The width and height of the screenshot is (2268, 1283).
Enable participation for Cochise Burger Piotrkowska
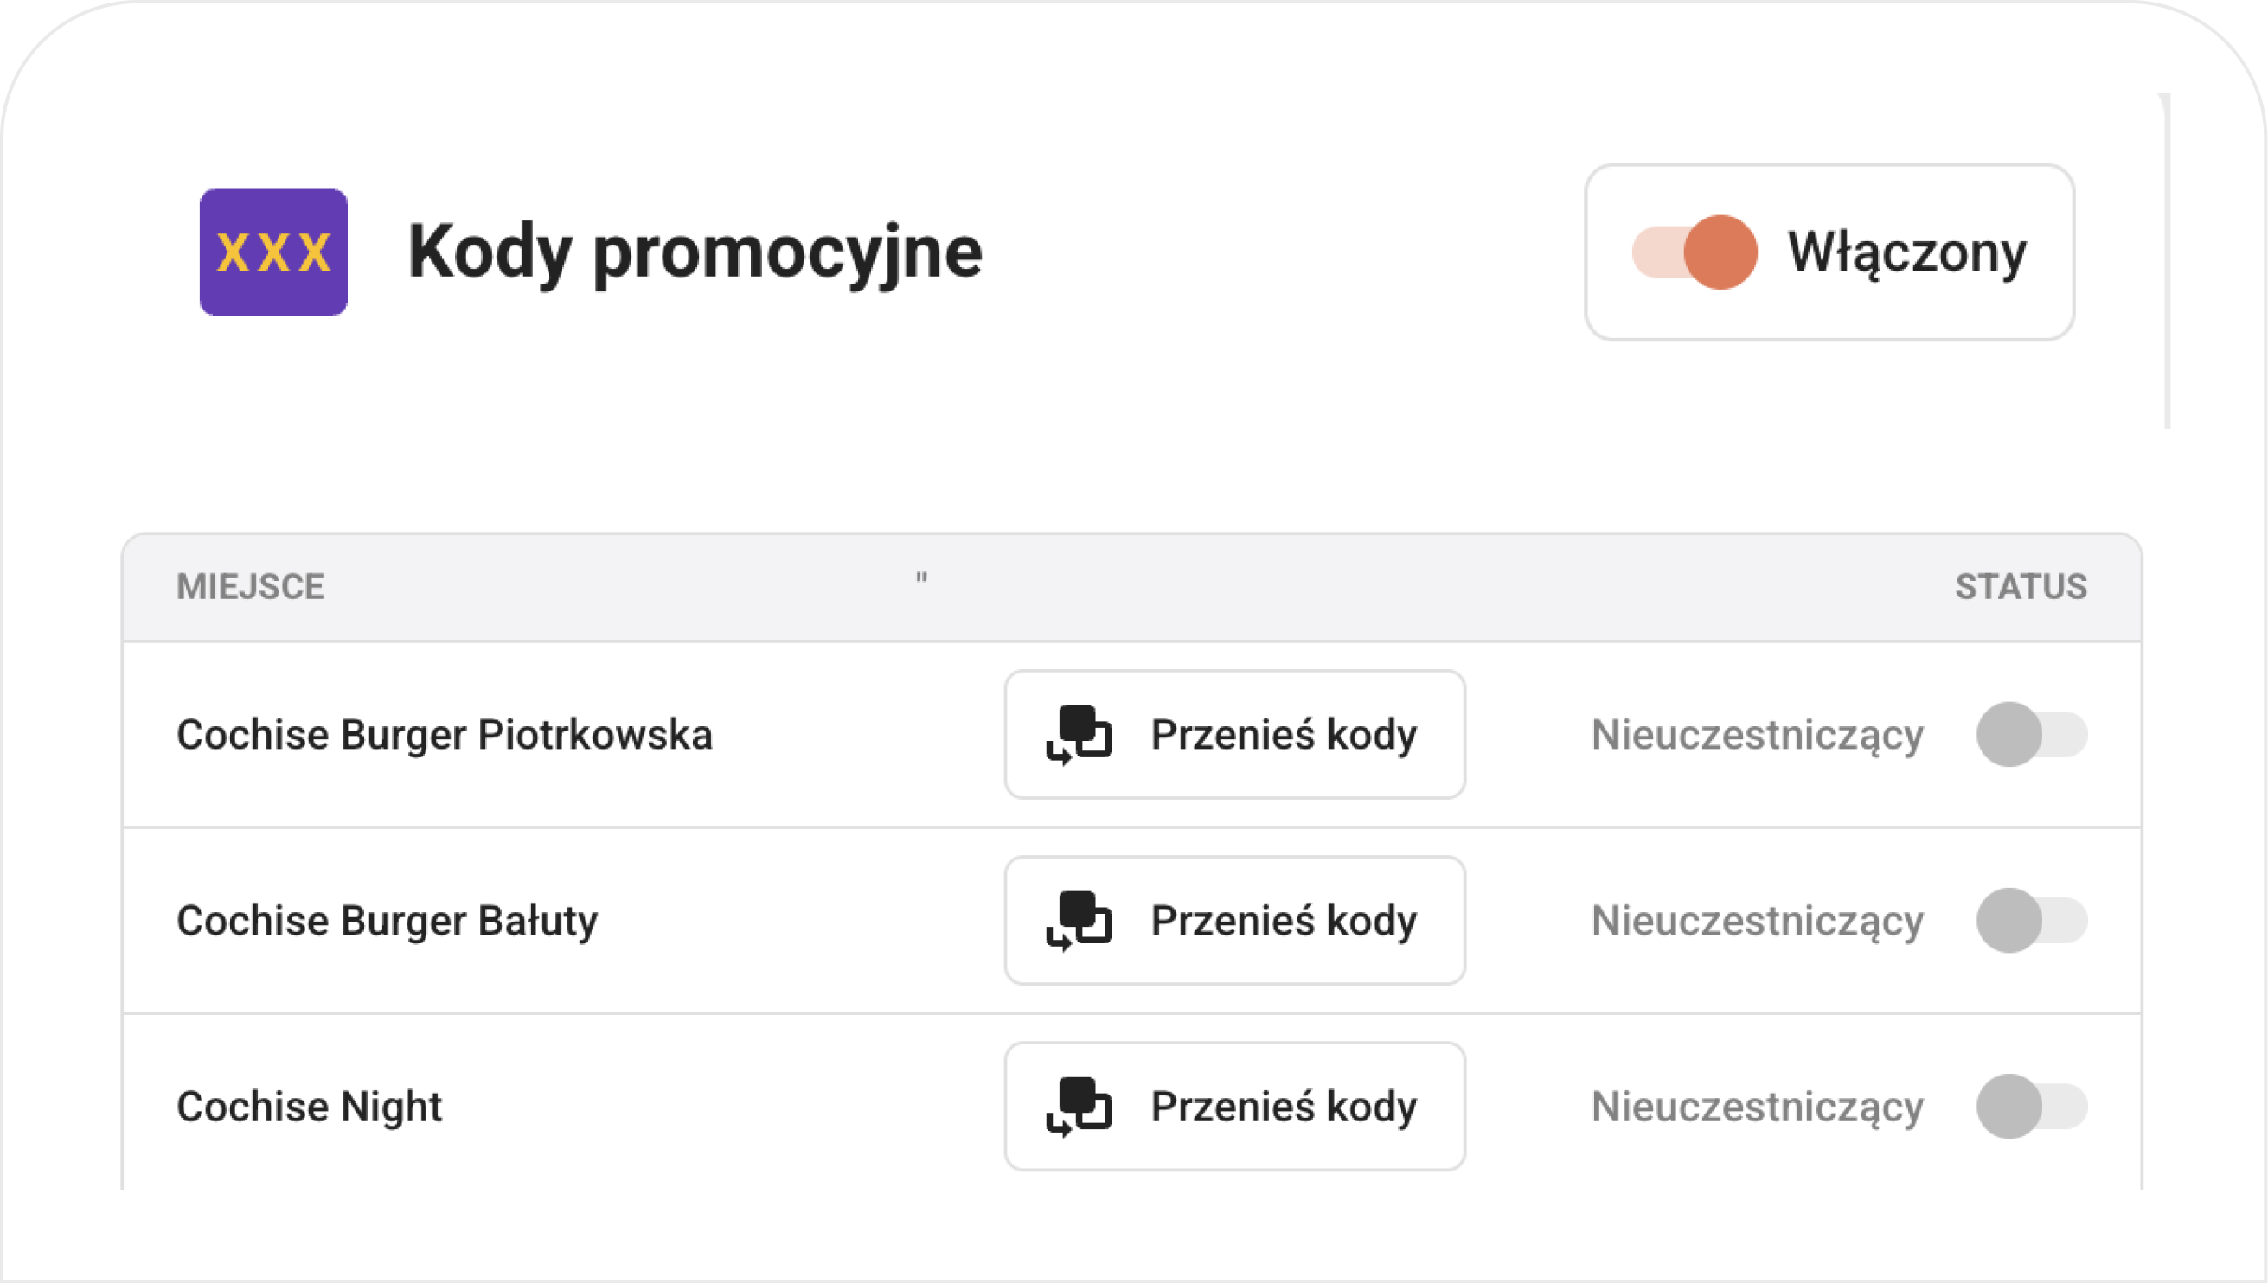click(x=2032, y=735)
